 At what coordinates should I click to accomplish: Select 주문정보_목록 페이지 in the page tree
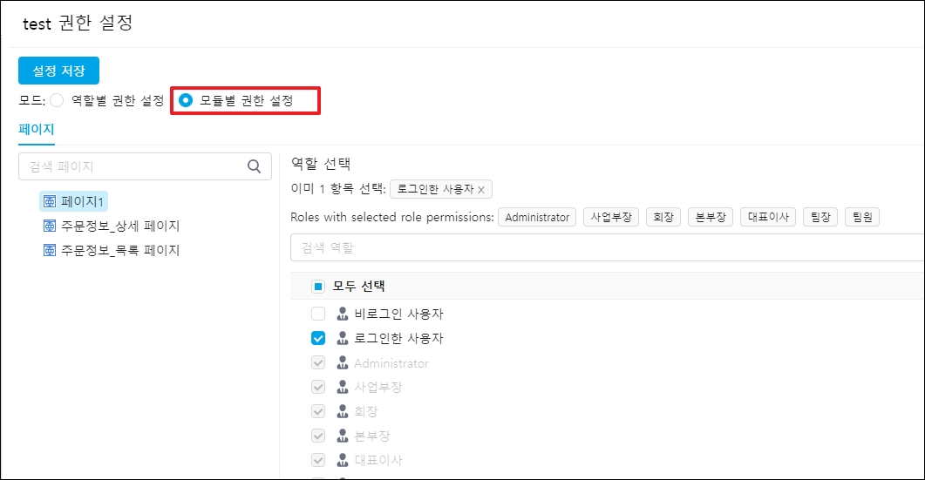(120, 251)
